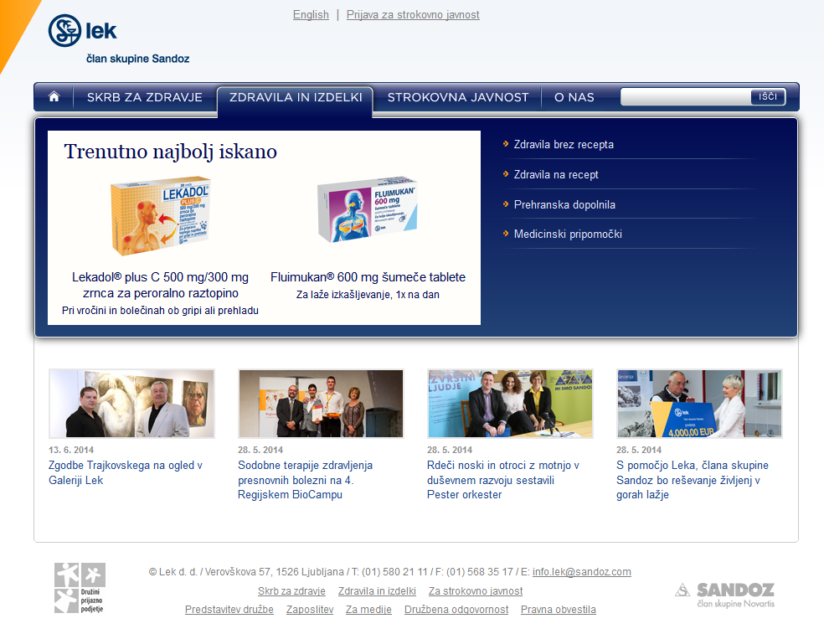Click the Družini prijazno podjetje badge
Screen dimensions: 824x634
tap(80, 588)
